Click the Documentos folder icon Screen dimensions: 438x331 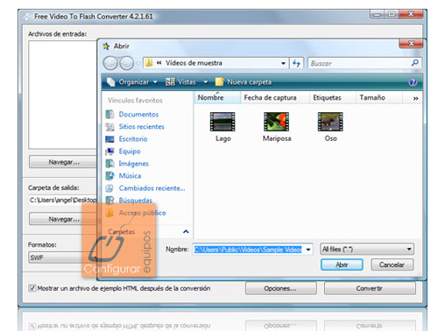tap(109, 115)
